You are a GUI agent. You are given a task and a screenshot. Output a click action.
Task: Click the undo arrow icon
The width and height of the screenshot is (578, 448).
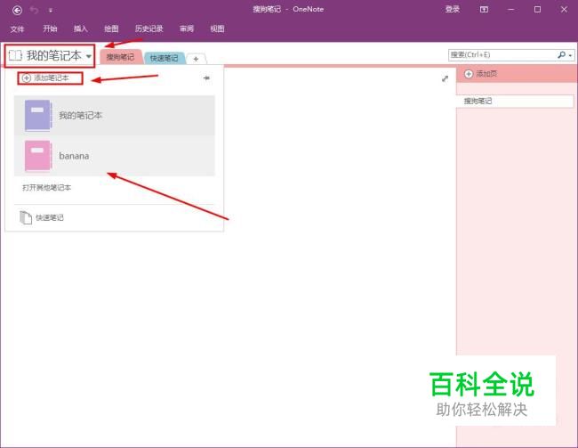(34, 10)
